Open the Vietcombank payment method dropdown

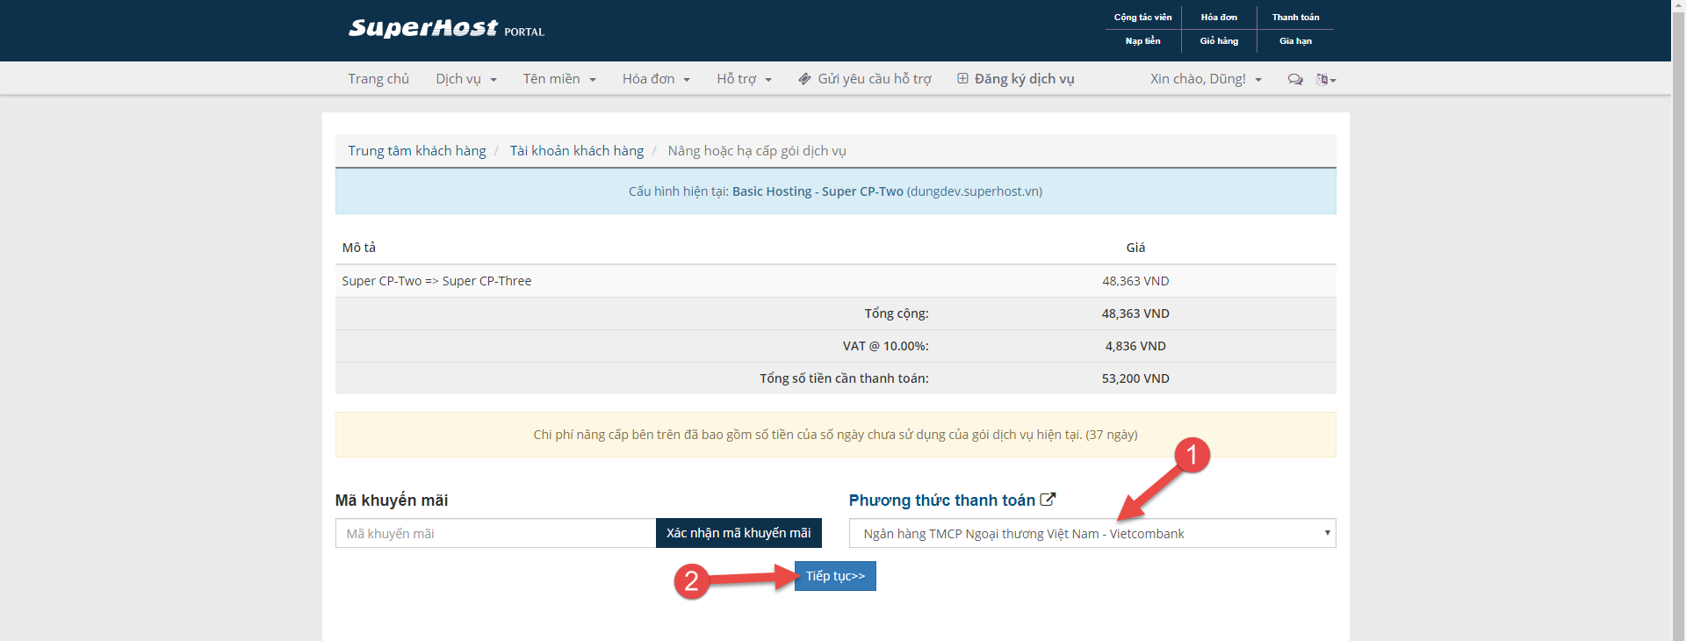pyautogui.click(x=1092, y=533)
